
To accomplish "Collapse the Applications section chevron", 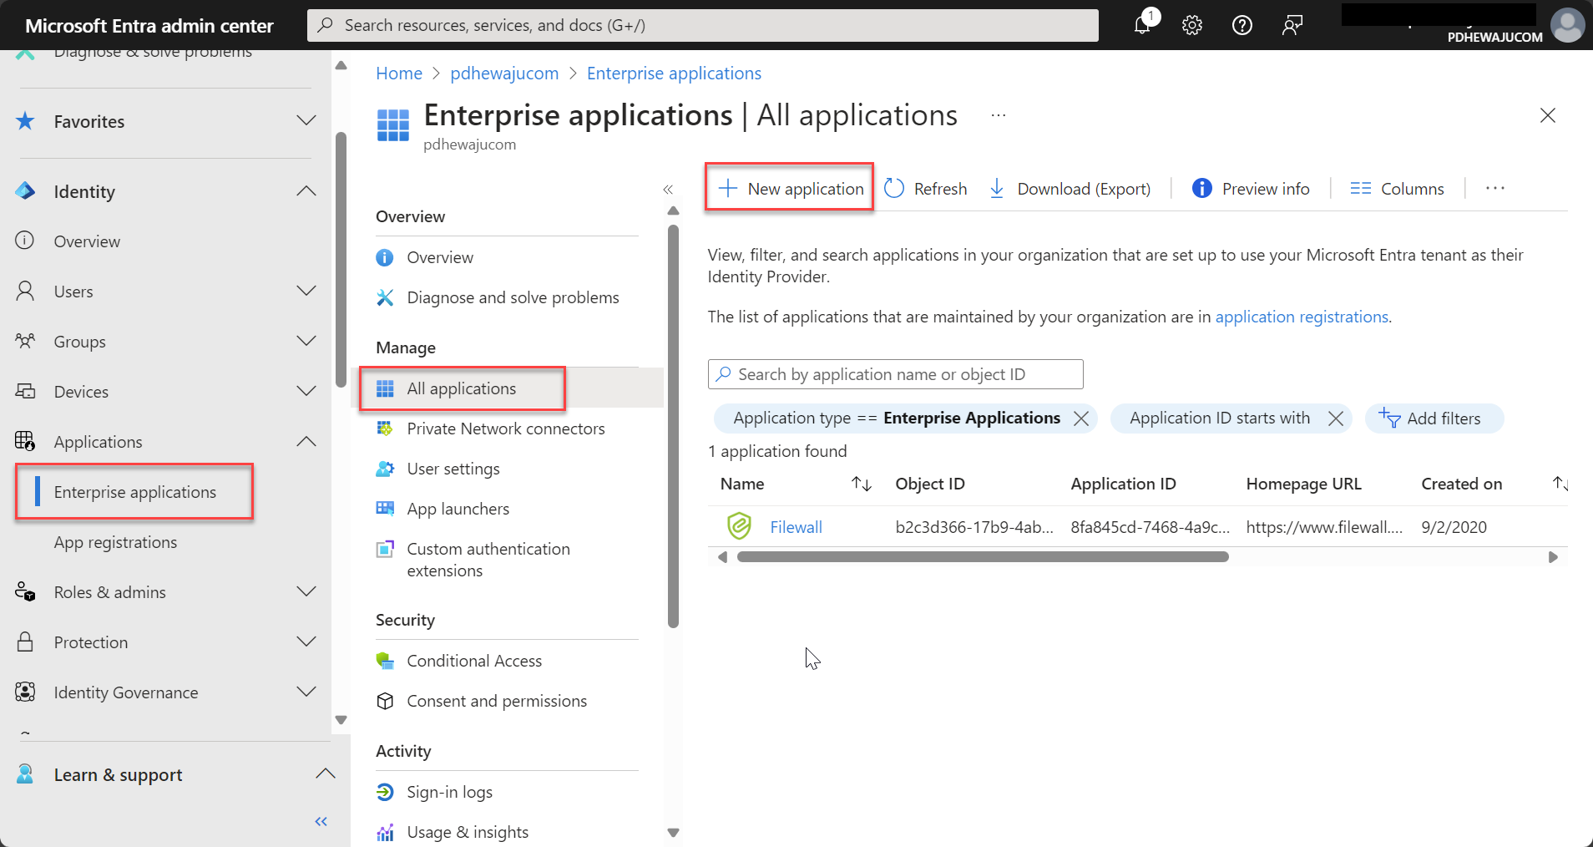I will coord(306,441).
